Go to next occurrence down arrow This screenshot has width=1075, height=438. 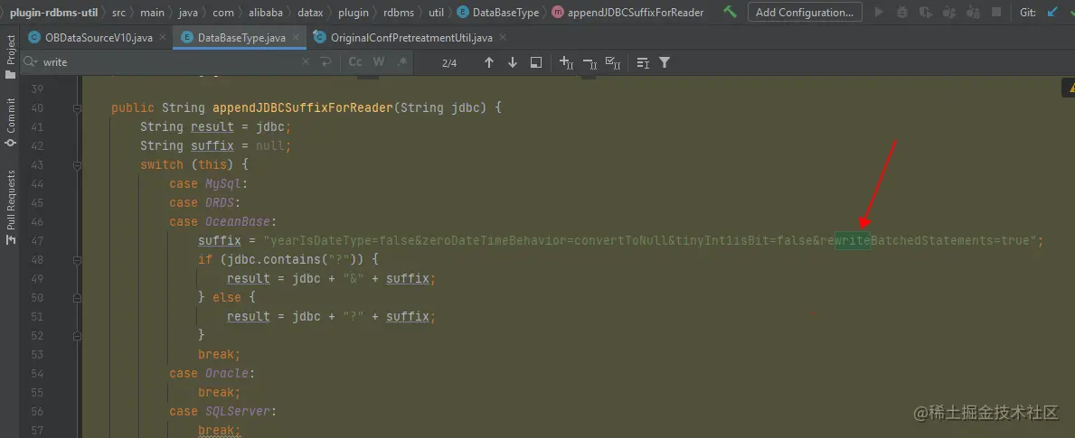click(512, 62)
